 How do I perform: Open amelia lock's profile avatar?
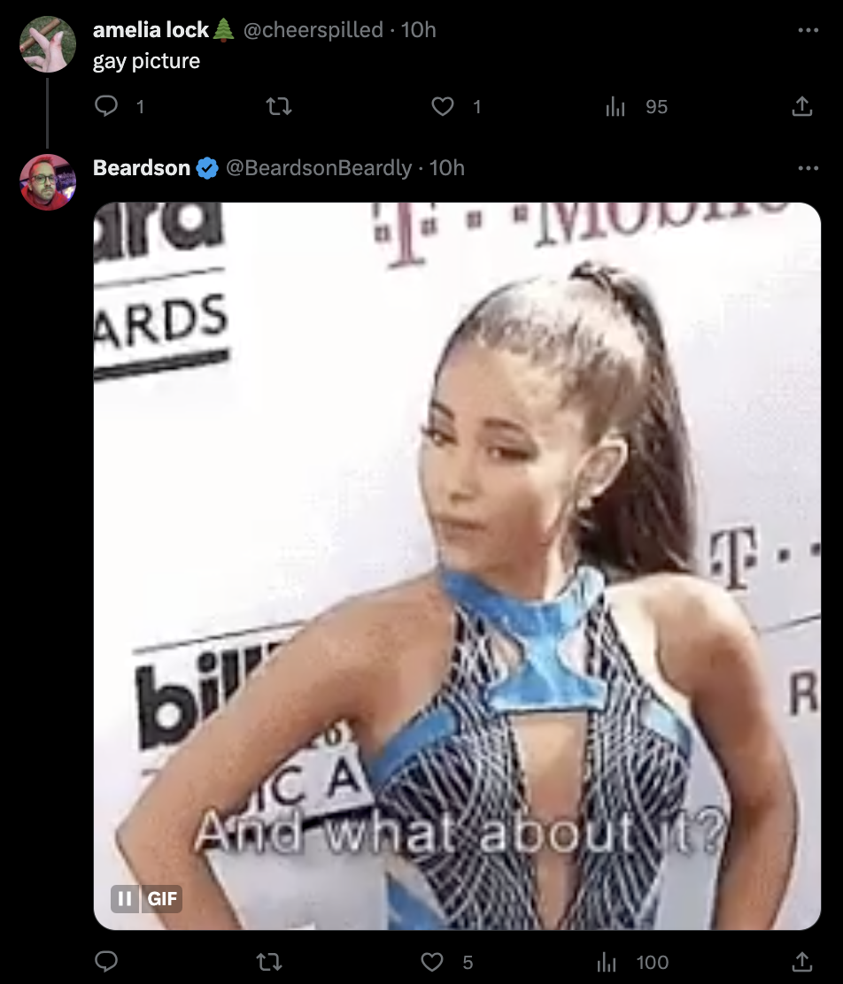48,44
